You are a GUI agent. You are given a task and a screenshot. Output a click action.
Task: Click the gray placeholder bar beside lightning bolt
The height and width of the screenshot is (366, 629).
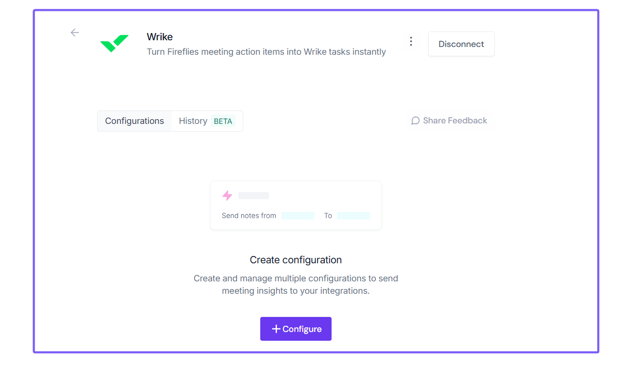coord(254,196)
